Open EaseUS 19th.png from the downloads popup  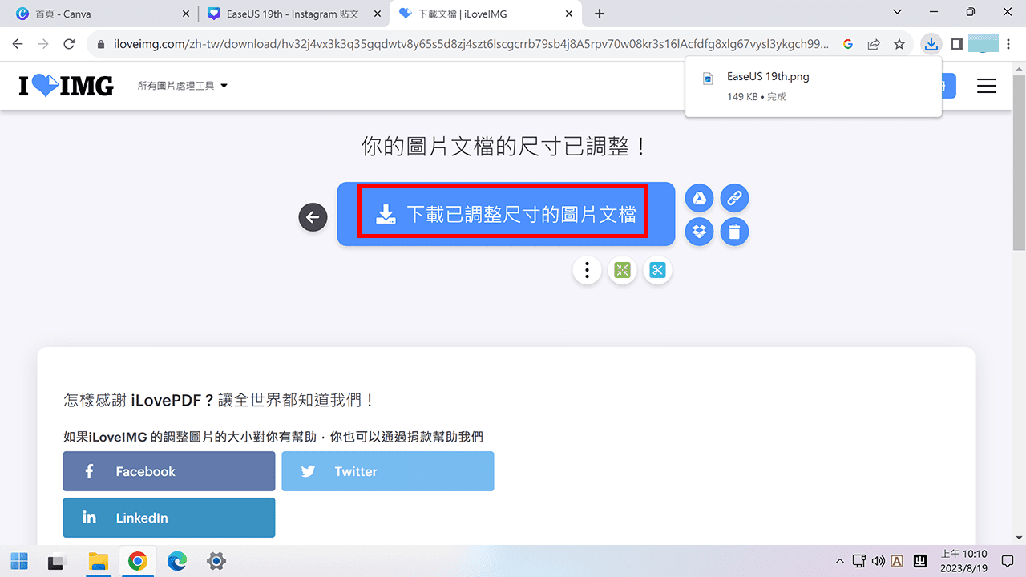pos(768,76)
